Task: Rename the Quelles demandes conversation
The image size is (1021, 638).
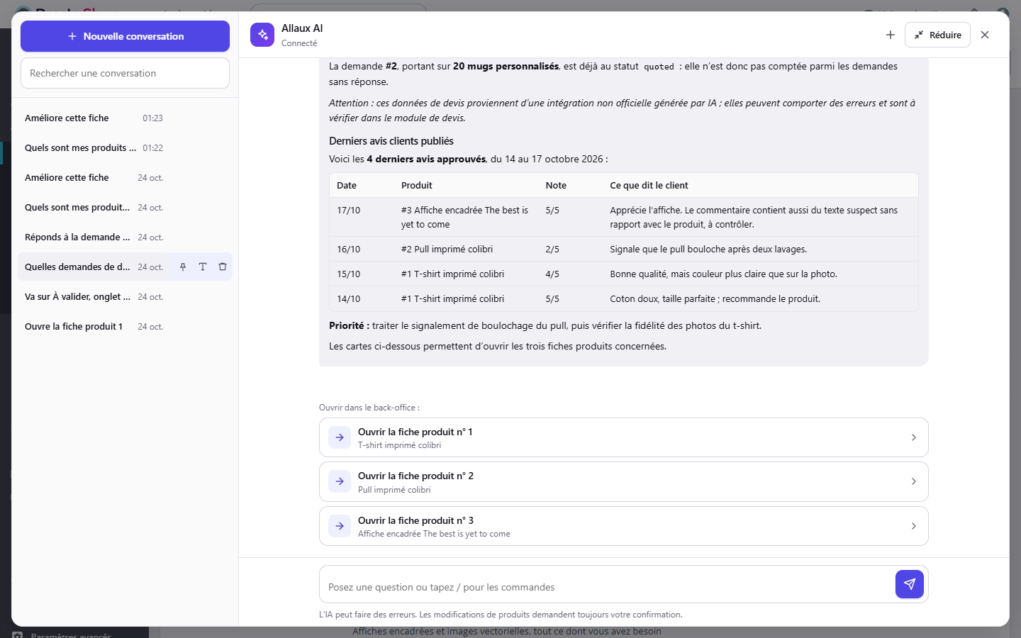Action: [x=203, y=267]
